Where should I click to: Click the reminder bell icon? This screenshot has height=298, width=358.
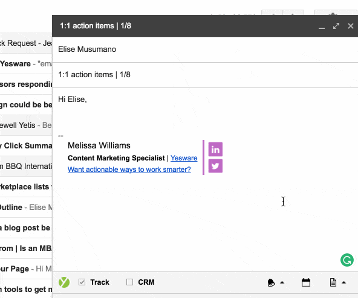click(x=271, y=282)
